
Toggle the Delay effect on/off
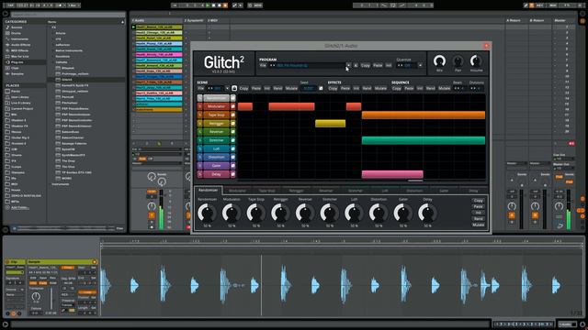pyautogui.click(x=217, y=174)
